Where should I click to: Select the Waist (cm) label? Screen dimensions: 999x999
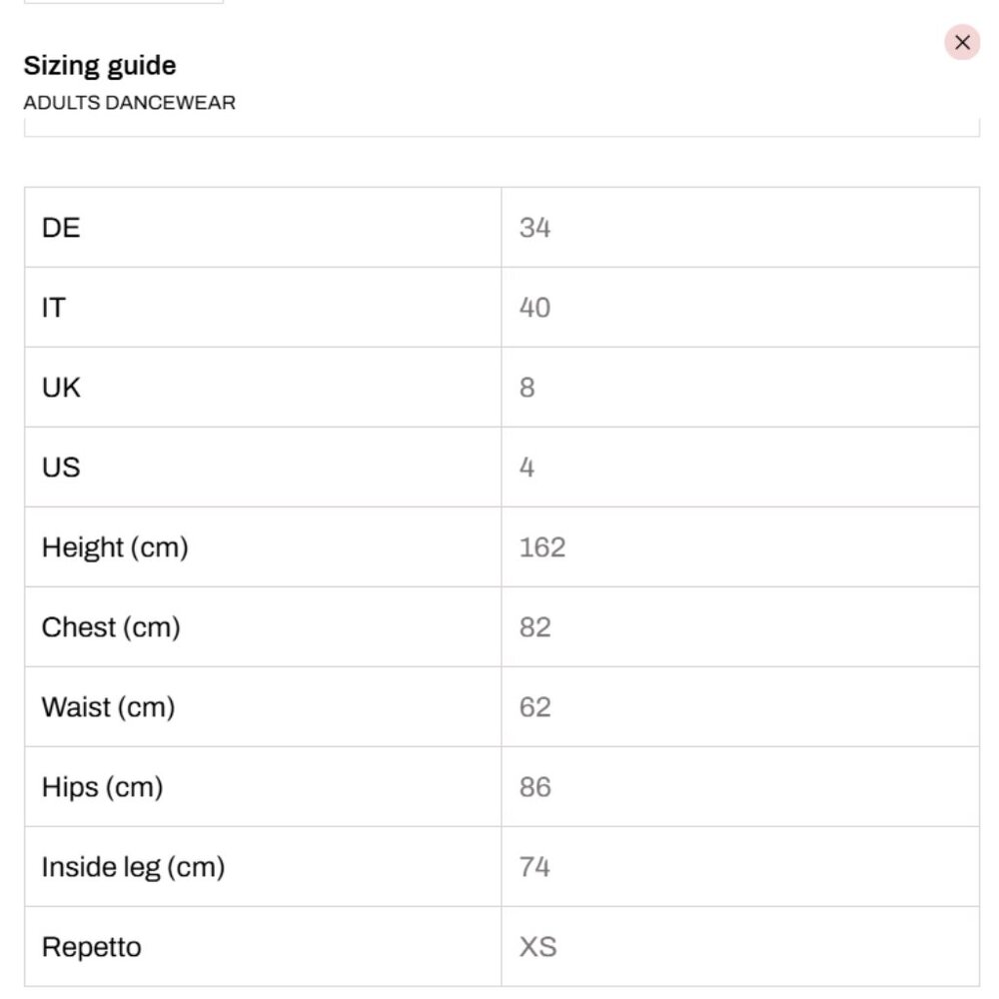tap(108, 707)
